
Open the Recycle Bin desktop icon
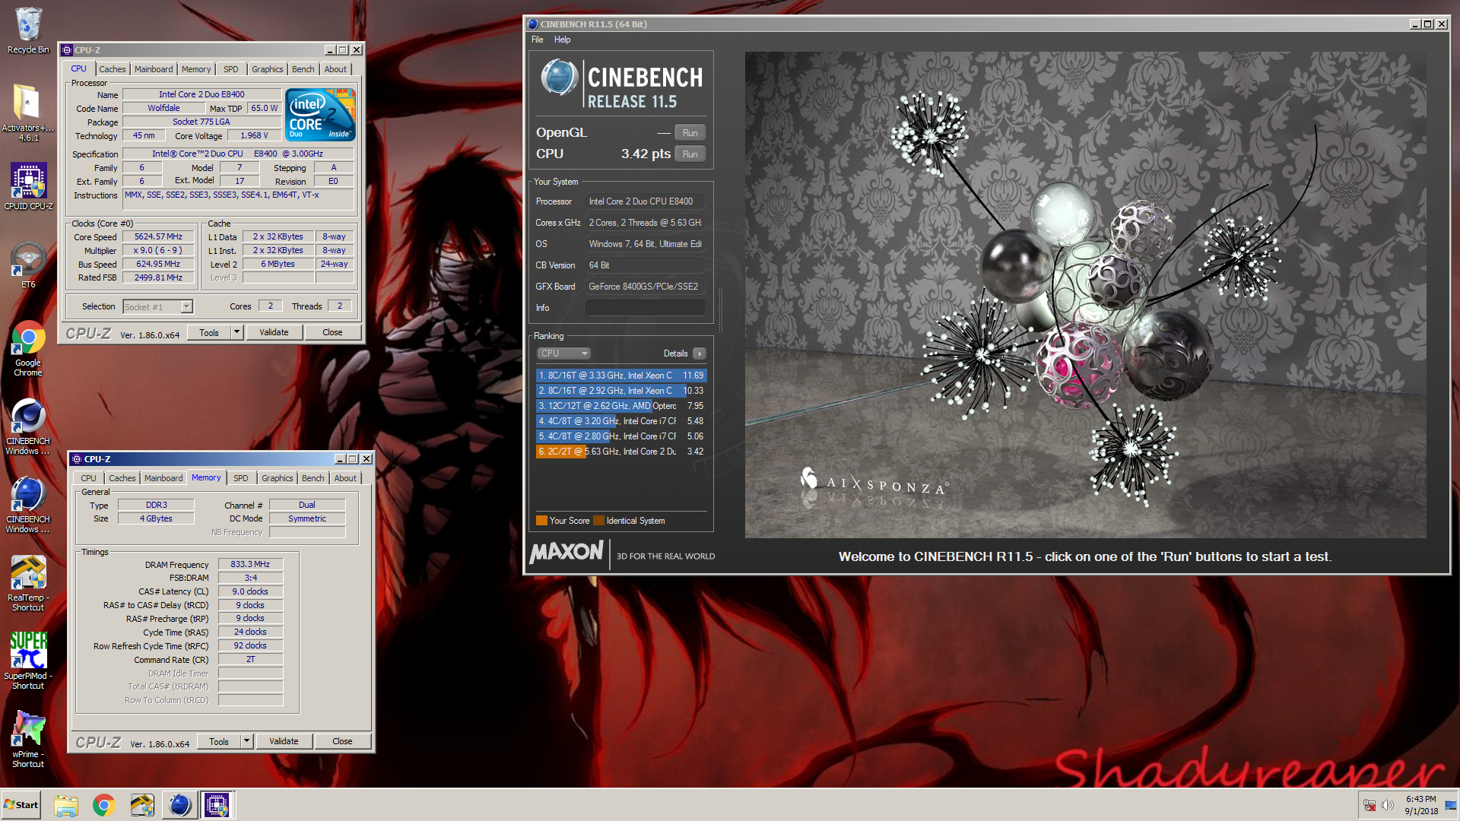coord(28,30)
